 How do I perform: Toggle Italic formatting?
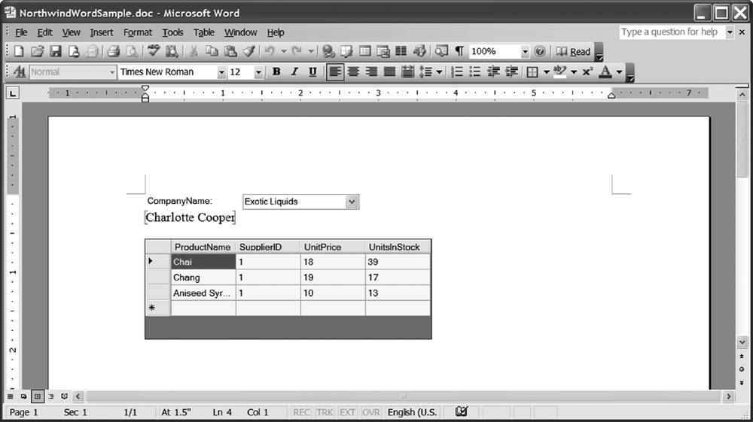tap(294, 72)
